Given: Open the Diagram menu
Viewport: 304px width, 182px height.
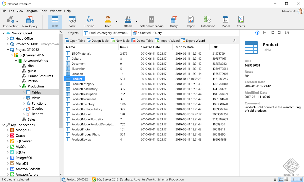Looking at the screenshot, I should tap(31, 11).
